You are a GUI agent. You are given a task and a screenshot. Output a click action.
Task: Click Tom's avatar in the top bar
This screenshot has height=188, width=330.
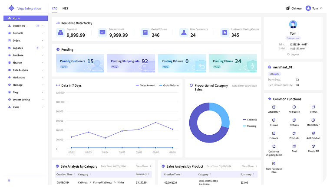308,8
